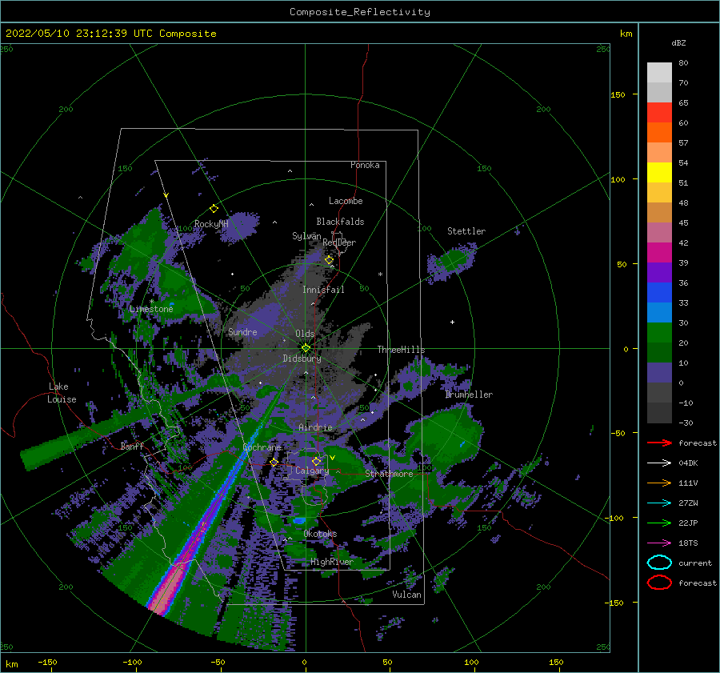Image resolution: width=720 pixels, height=673 pixels.
Task: Click the Vulcan city label
Action: 406,595
